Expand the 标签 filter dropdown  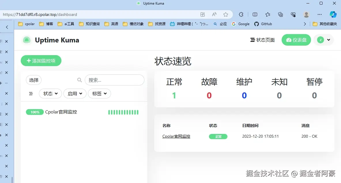point(99,94)
